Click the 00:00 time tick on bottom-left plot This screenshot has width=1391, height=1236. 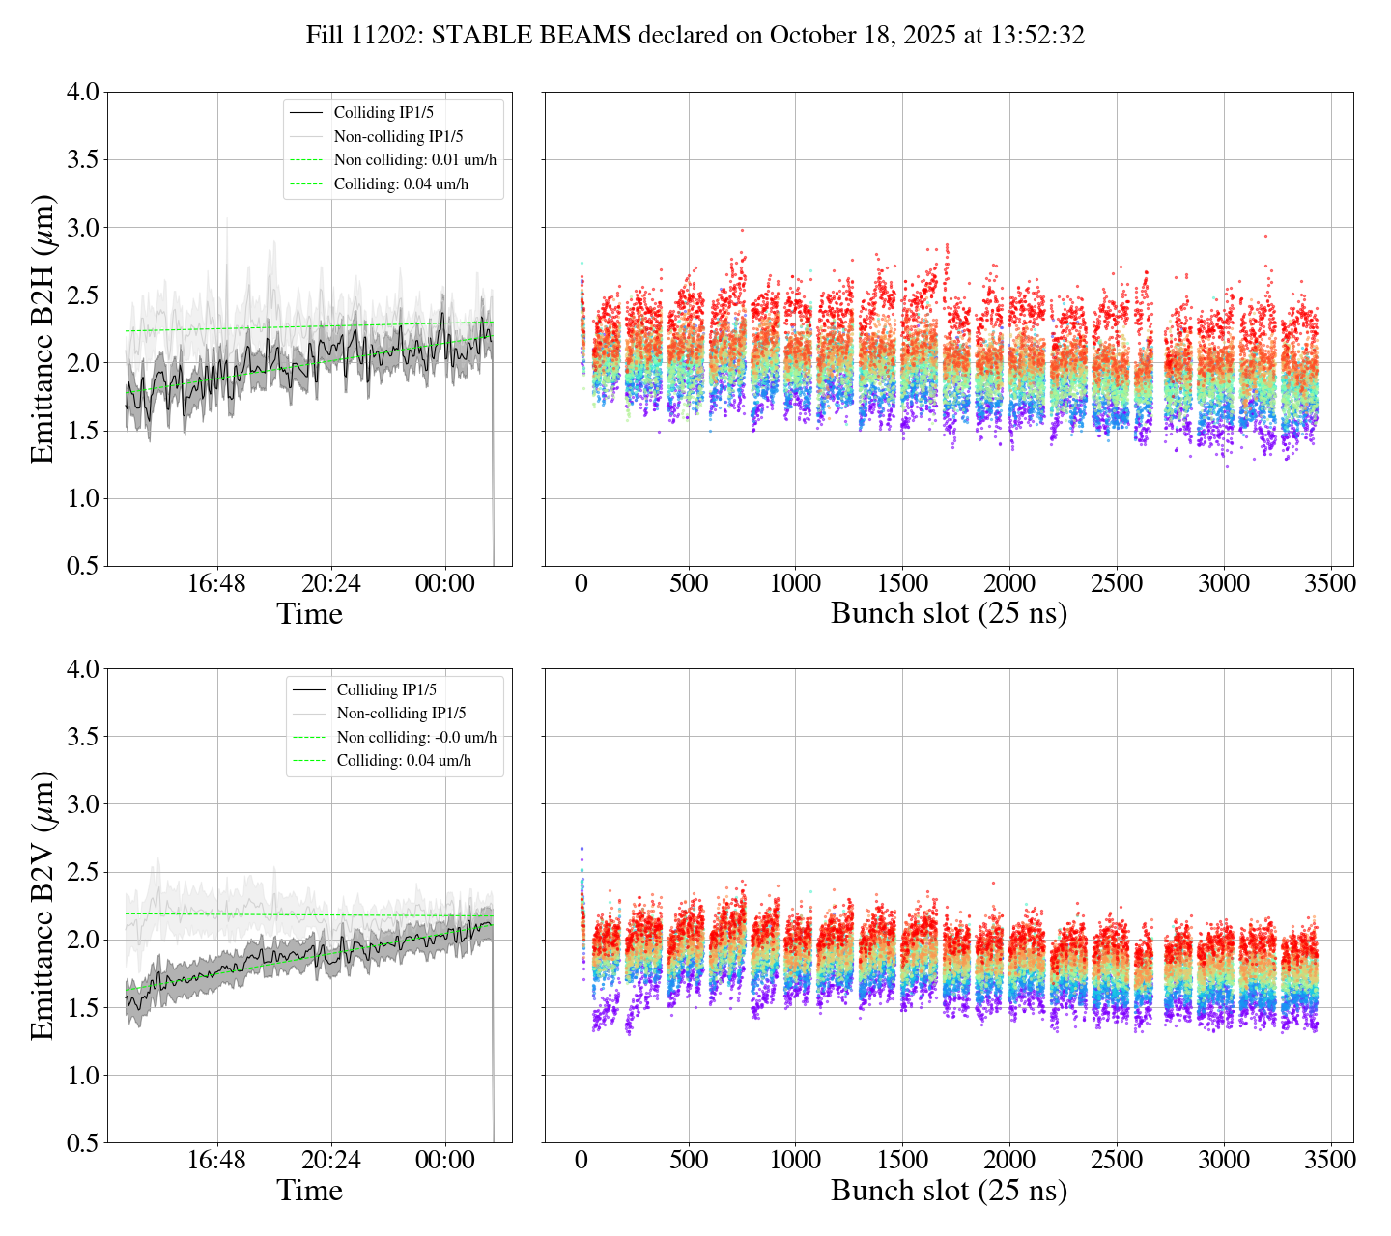click(x=445, y=1160)
